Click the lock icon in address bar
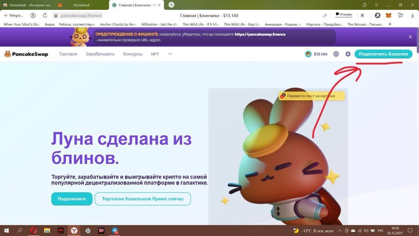 point(56,15)
